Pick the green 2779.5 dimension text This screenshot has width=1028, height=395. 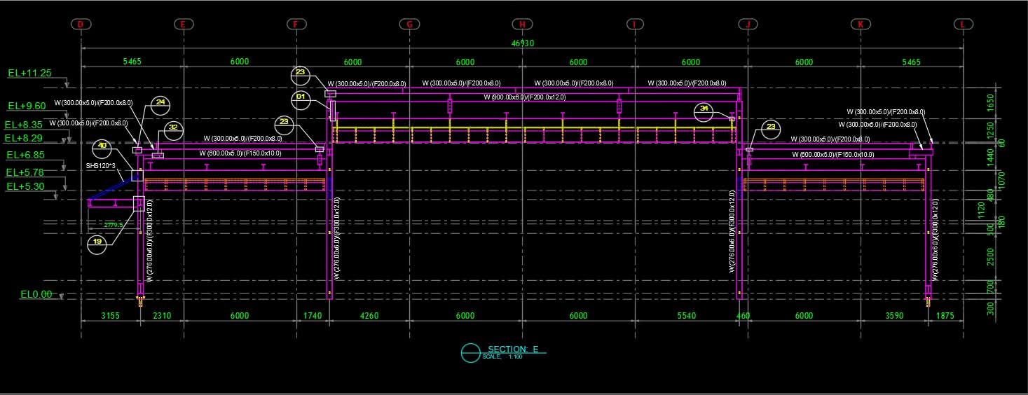pyautogui.click(x=114, y=225)
